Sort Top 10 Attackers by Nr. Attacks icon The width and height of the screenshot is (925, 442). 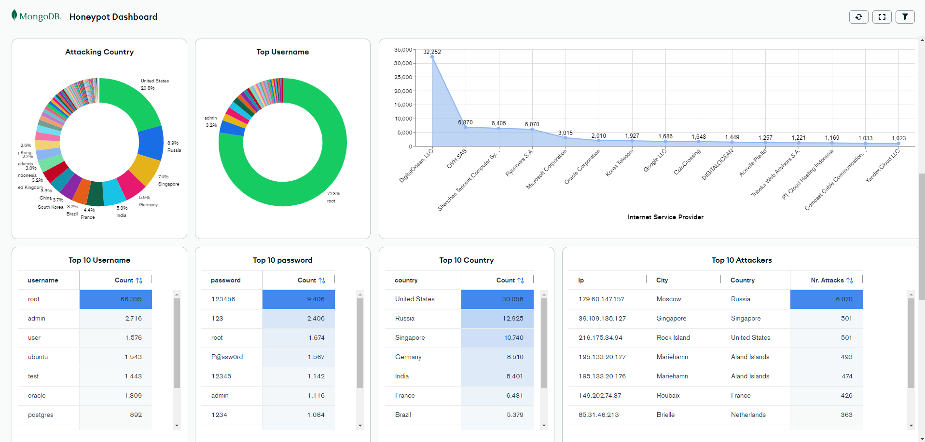(850, 281)
